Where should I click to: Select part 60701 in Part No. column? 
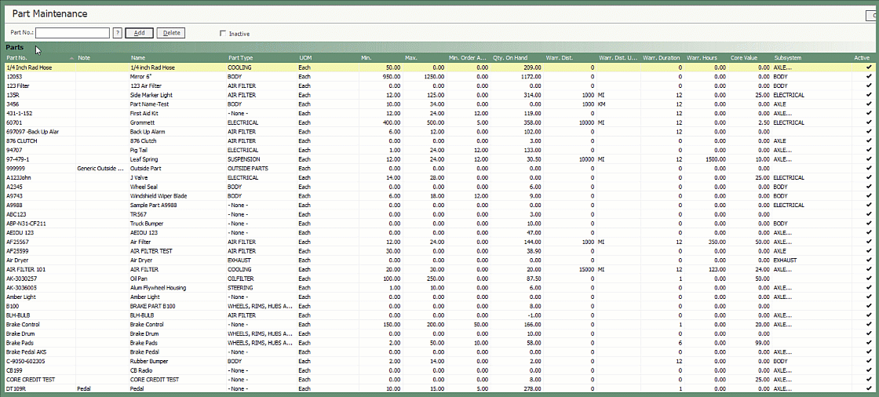point(16,122)
